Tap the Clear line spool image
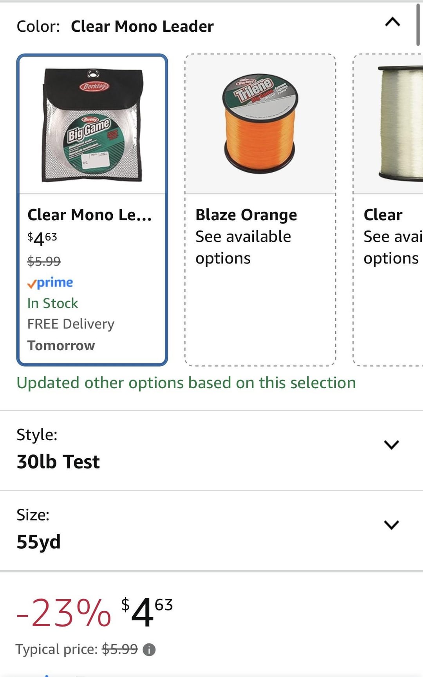423x677 pixels. [399, 124]
